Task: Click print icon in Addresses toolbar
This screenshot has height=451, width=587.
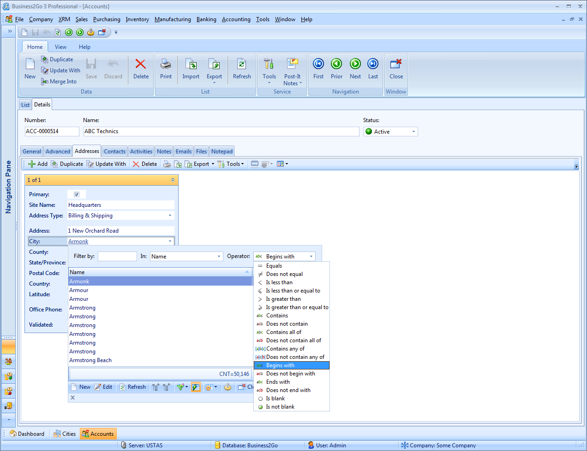Action: (x=167, y=164)
